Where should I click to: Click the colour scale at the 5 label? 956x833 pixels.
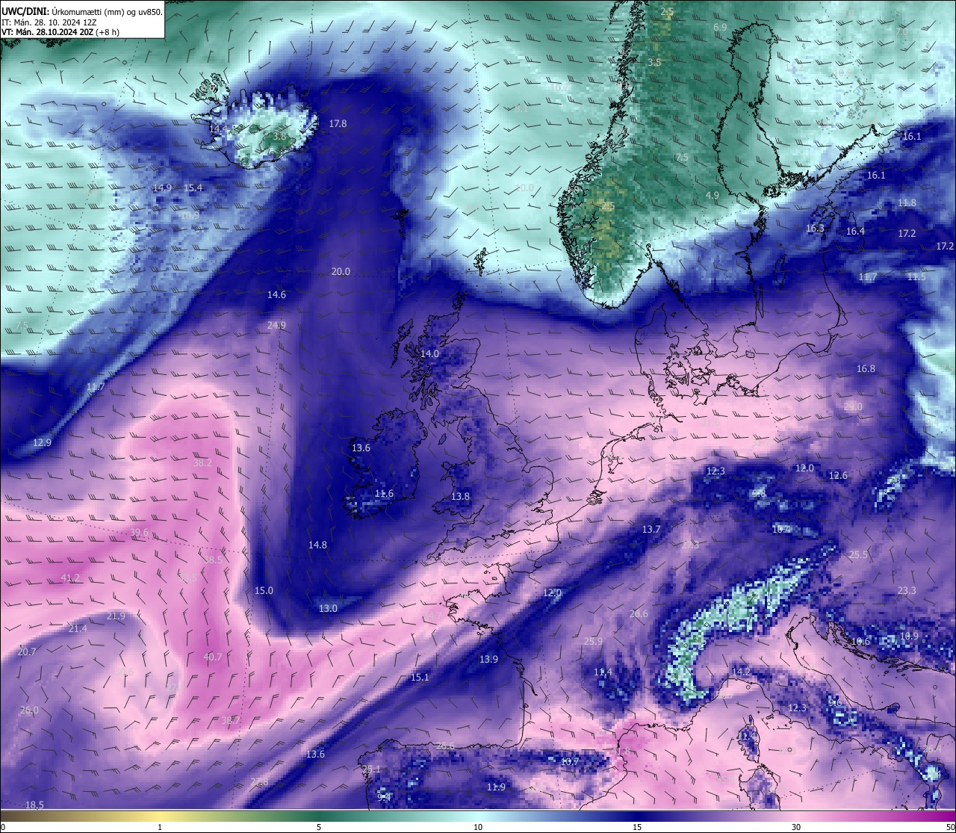[319, 827]
